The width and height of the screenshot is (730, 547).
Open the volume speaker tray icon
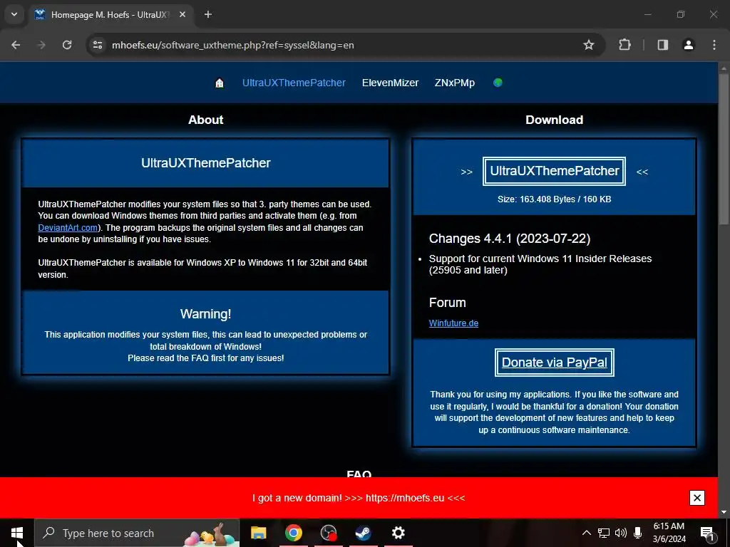[621, 533]
